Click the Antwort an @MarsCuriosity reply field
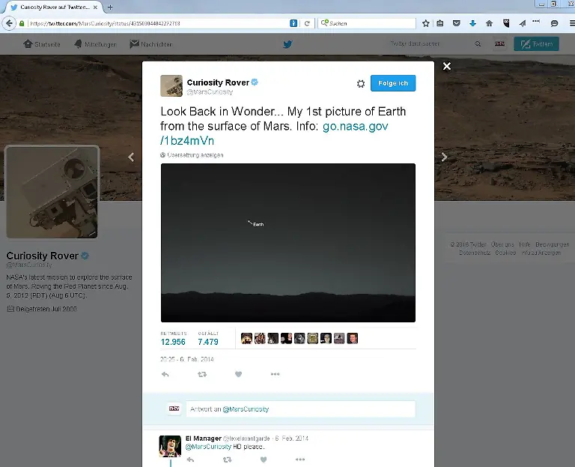 (x=299, y=409)
